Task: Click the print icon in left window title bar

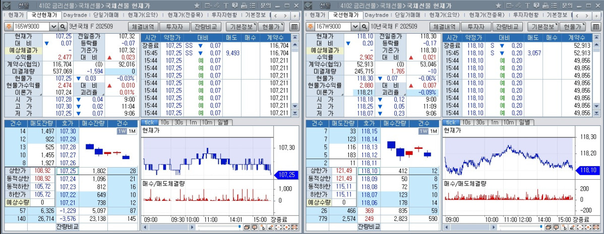Action: pos(244,5)
